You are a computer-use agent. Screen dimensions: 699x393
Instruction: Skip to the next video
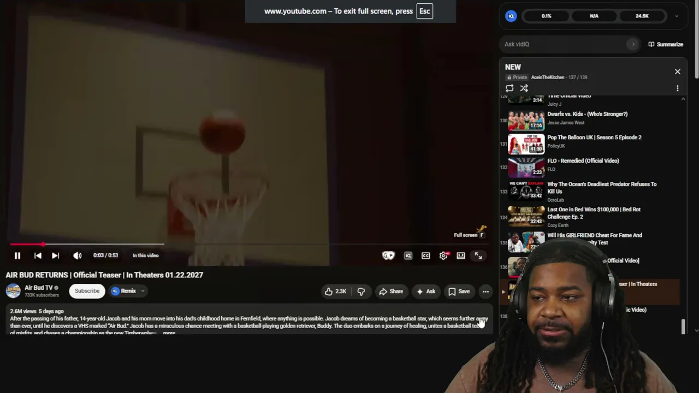[55, 255]
